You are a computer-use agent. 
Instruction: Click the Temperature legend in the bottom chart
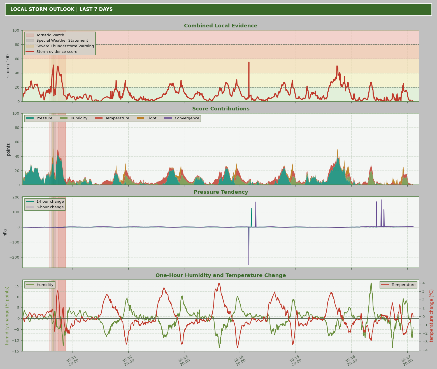[398, 285]
